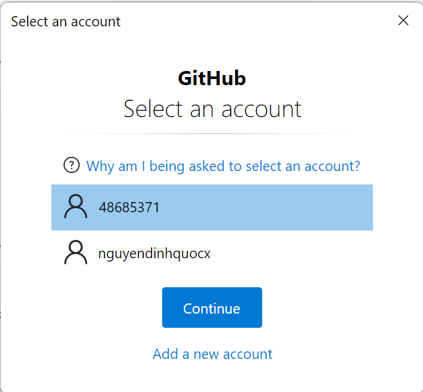Choose the nguyendinhquocx account name
This screenshot has width=423, height=392.
pos(155,253)
